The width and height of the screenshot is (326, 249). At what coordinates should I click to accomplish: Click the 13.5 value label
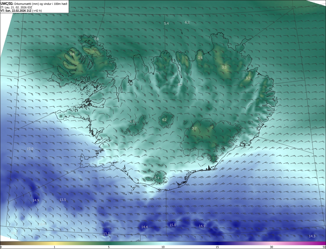(63, 200)
